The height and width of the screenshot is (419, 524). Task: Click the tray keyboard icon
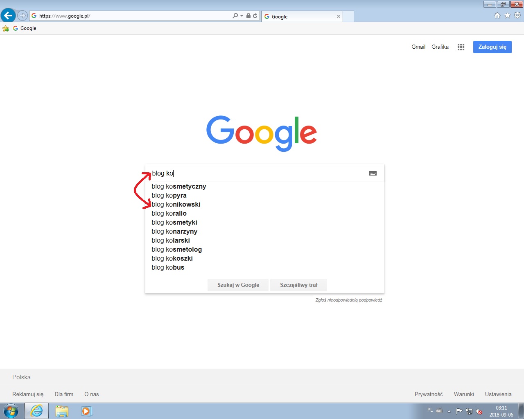[439, 410]
